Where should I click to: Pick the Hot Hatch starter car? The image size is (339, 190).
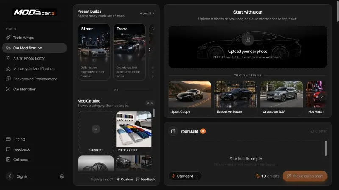(316, 98)
